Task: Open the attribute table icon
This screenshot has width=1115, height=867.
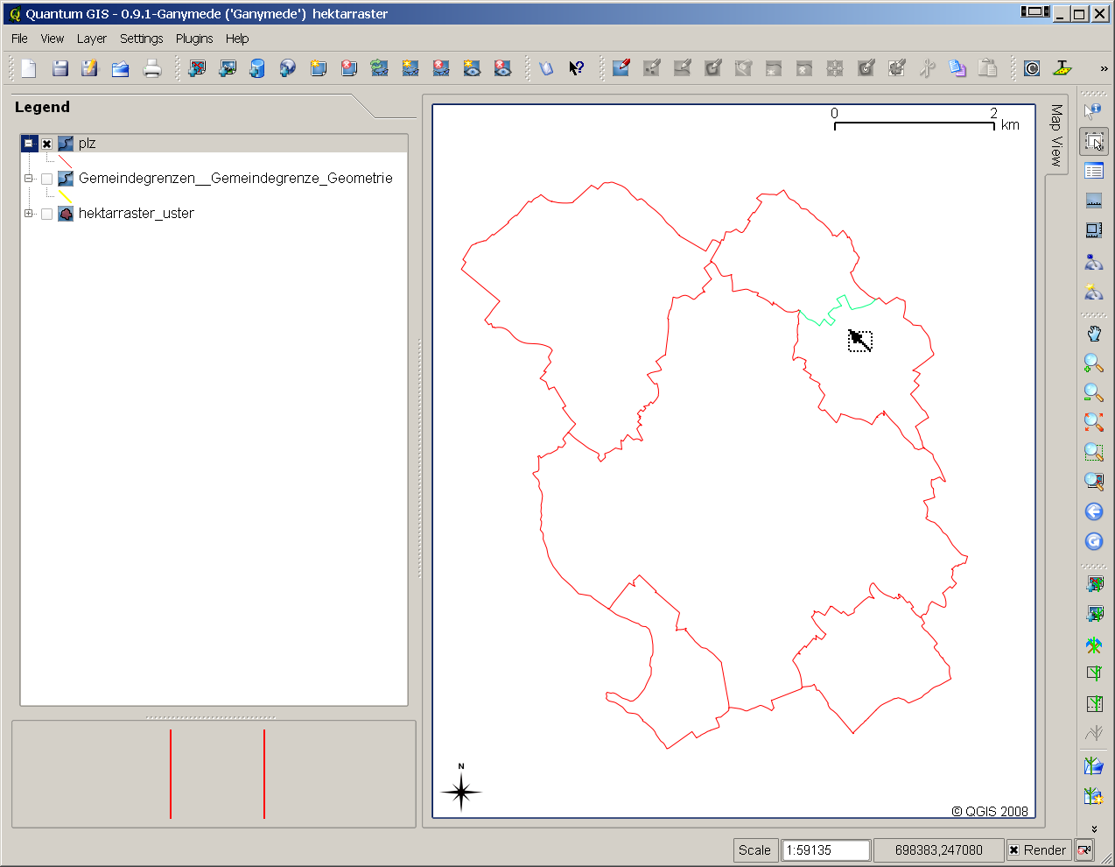Action: pyautogui.click(x=1093, y=171)
